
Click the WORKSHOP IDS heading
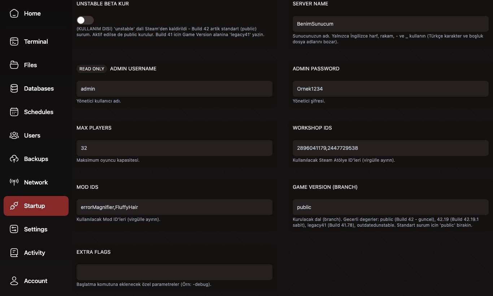point(312,128)
